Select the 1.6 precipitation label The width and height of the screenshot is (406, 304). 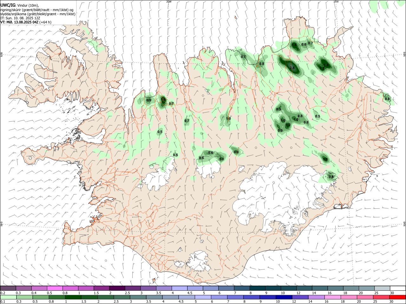326,65
